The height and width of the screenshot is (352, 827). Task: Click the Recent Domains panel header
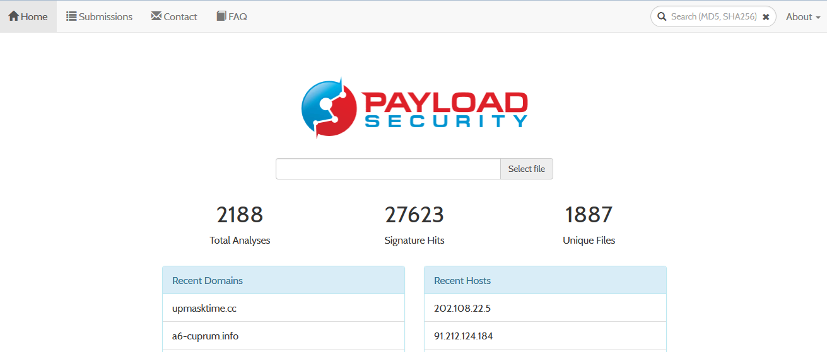283,280
